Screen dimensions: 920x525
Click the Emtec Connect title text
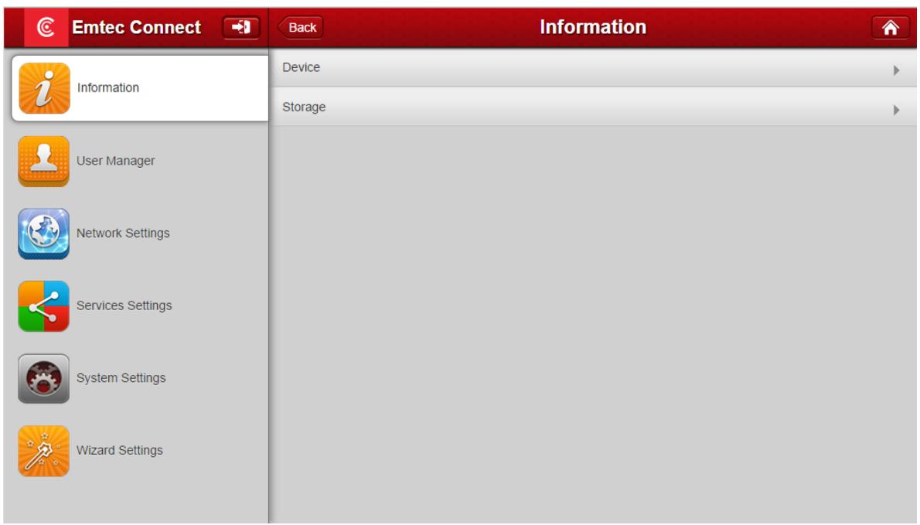coord(136,28)
